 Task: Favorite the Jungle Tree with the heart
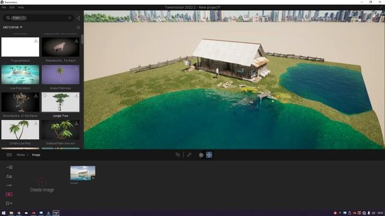pyautogui.click(x=45, y=95)
